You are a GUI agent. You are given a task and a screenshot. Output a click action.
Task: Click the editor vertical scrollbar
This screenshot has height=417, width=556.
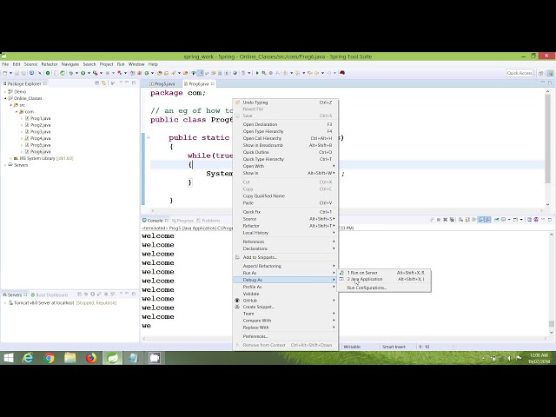point(548,138)
